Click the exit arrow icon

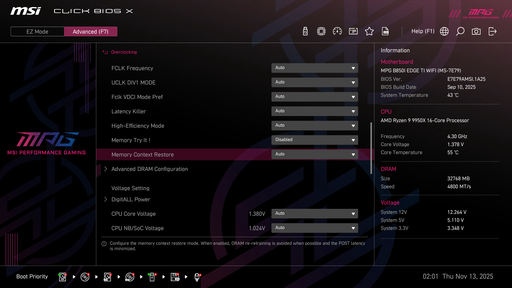click(x=493, y=31)
